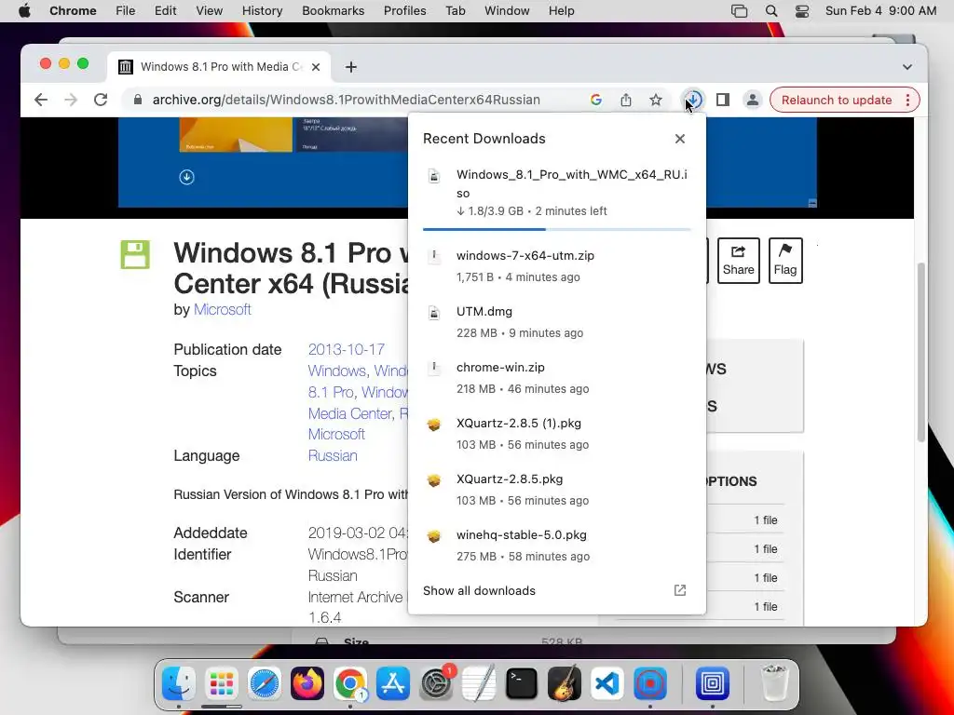Follow the Microsoft author link
This screenshot has height=715, width=954.
pos(222,309)
